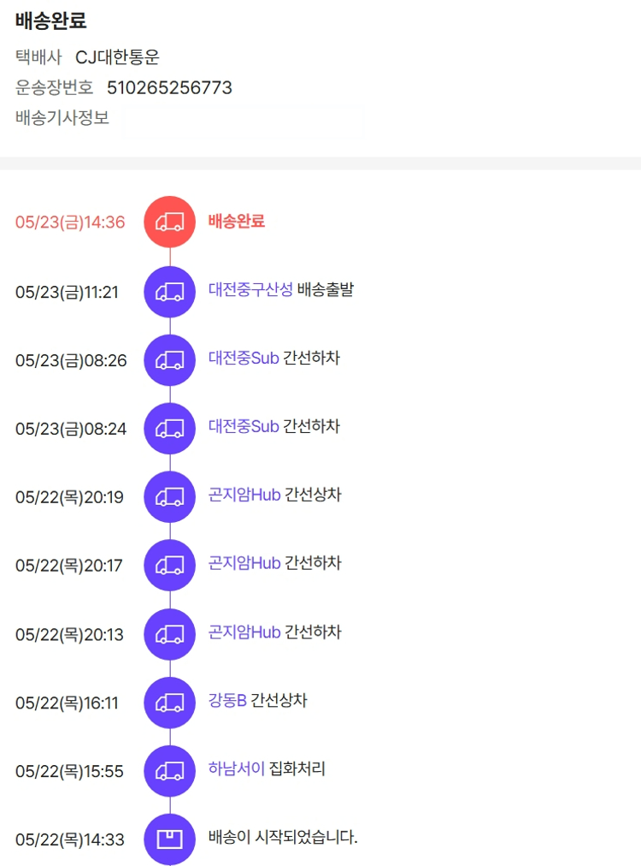Click the 05/23(금)14:36 timestamp
Image resolution: width=641 pixels, height=866 pixels.
(x=70, y=222)
